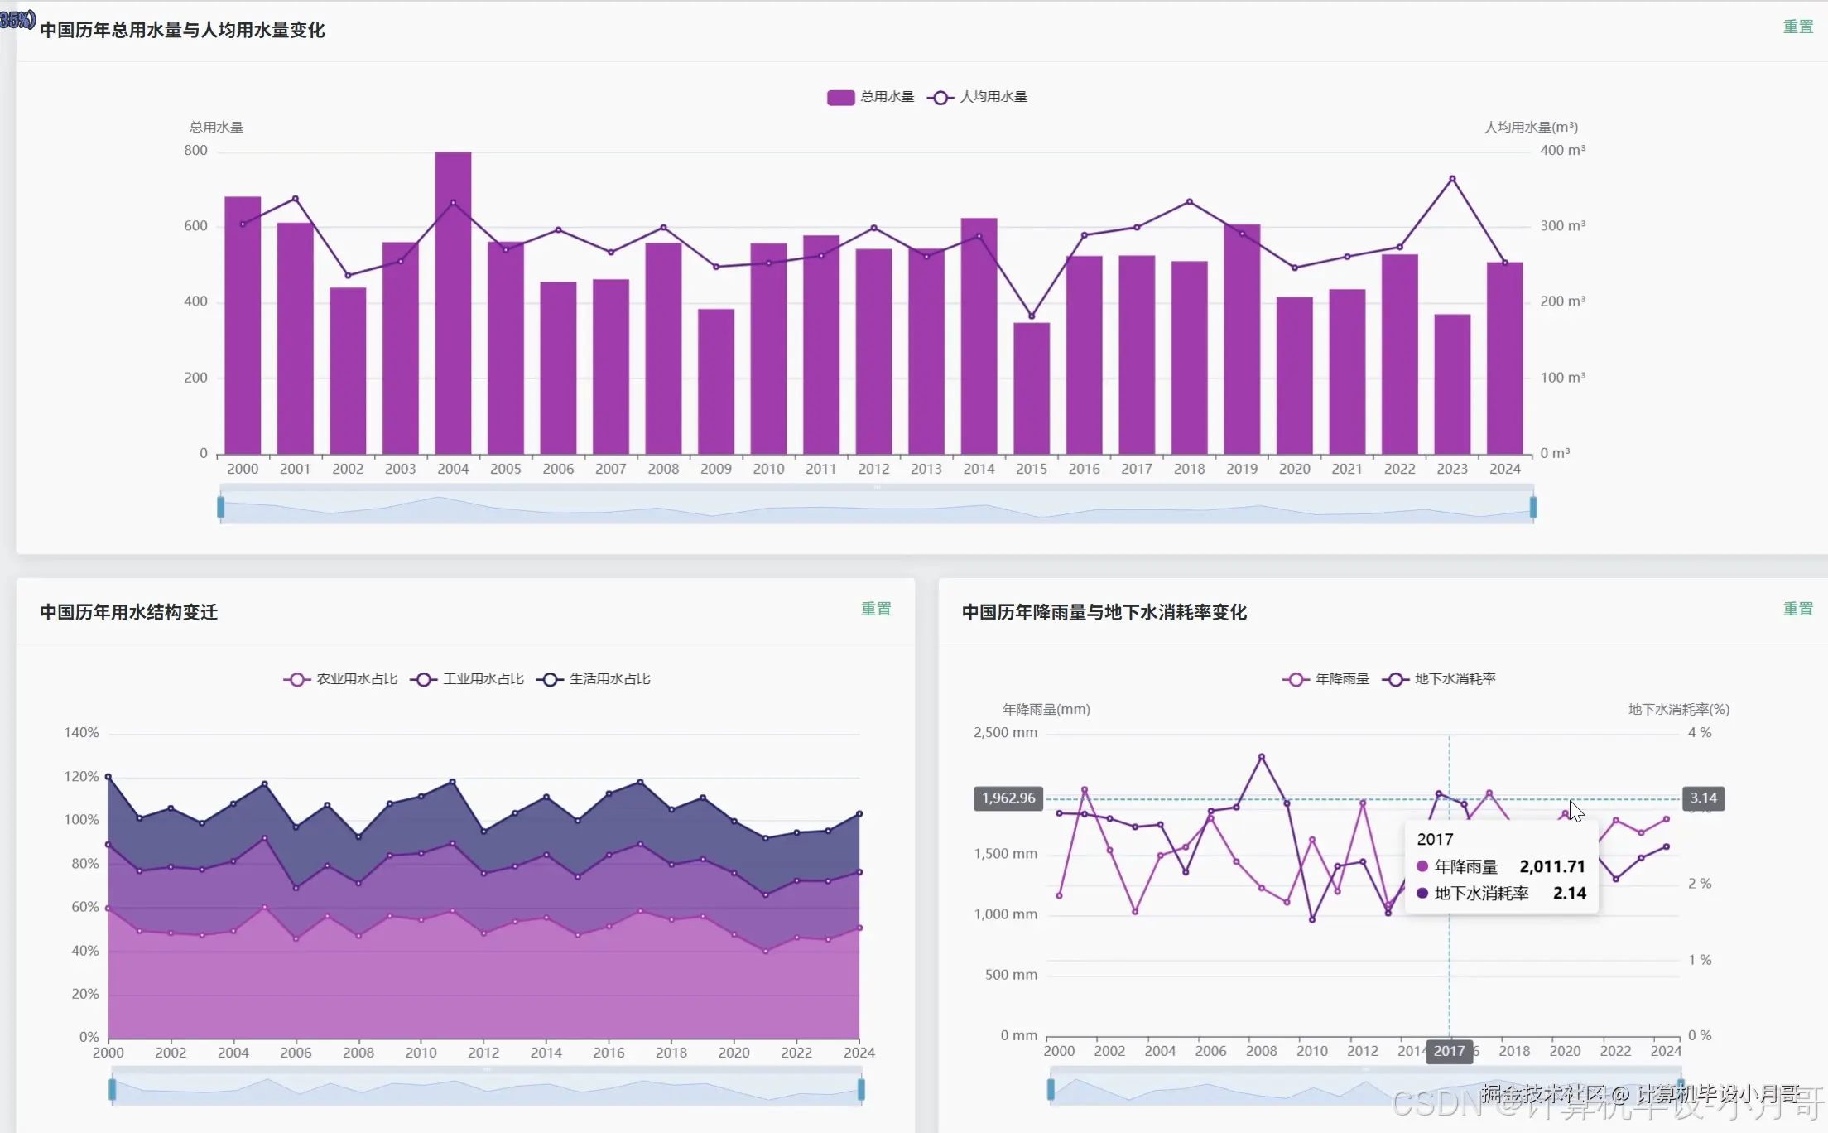Toggle the 人均用水量 legend series
The width and height of the screenshot is (1828, 1133).
[x=977, y=97]
